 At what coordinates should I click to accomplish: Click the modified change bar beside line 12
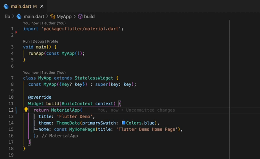[16, 110]
